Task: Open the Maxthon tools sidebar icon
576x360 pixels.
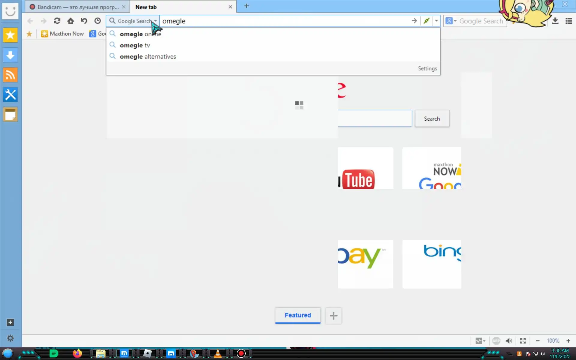Action: coord(10,95)
